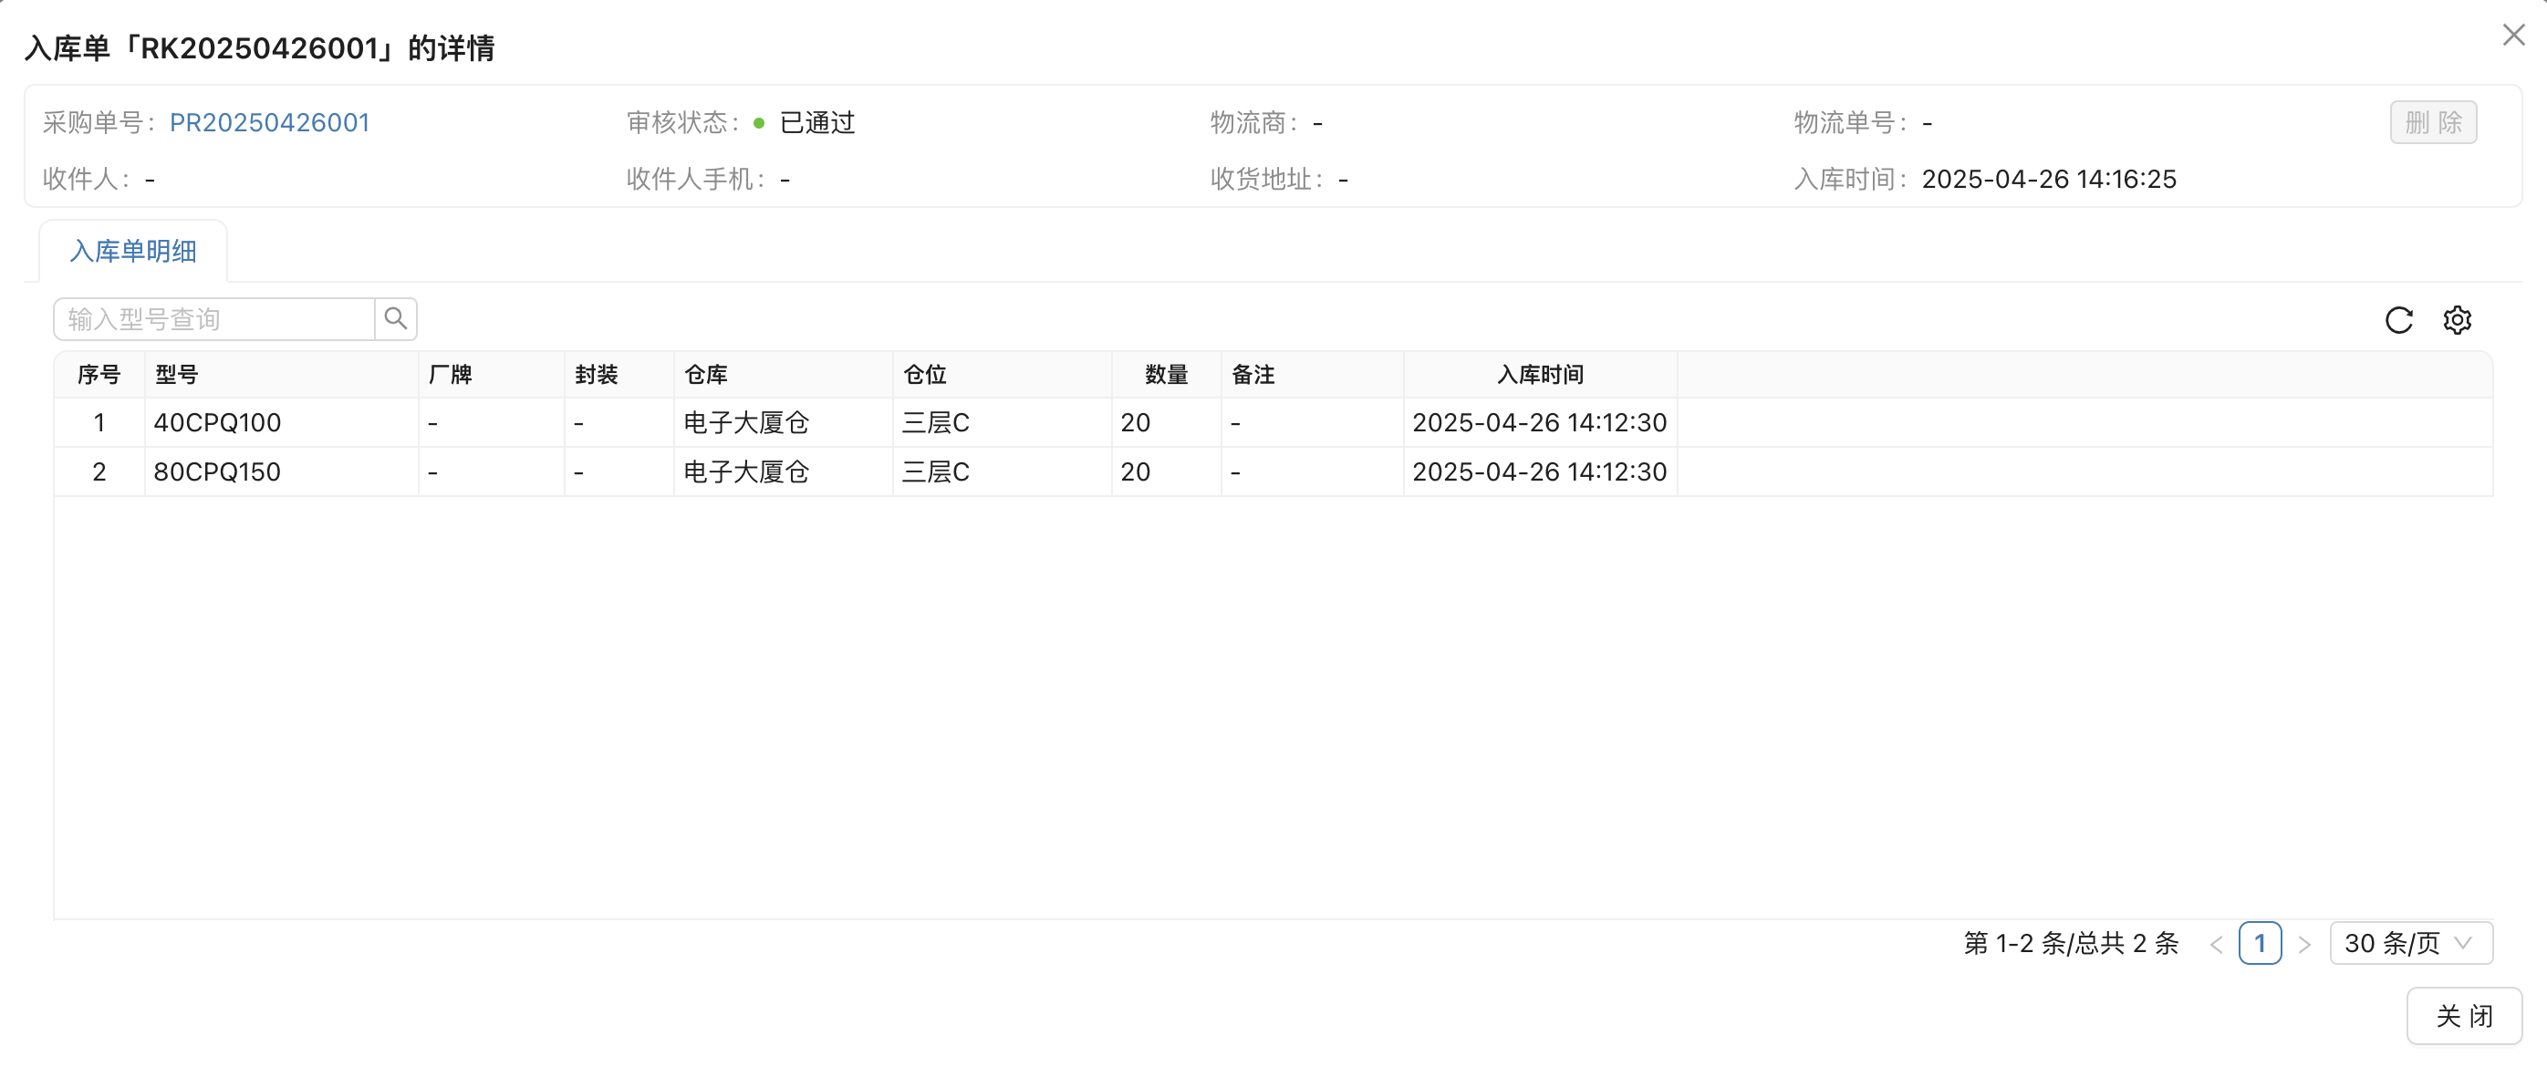Click the next page arrow
2547x1067 pixels.
2306,943
